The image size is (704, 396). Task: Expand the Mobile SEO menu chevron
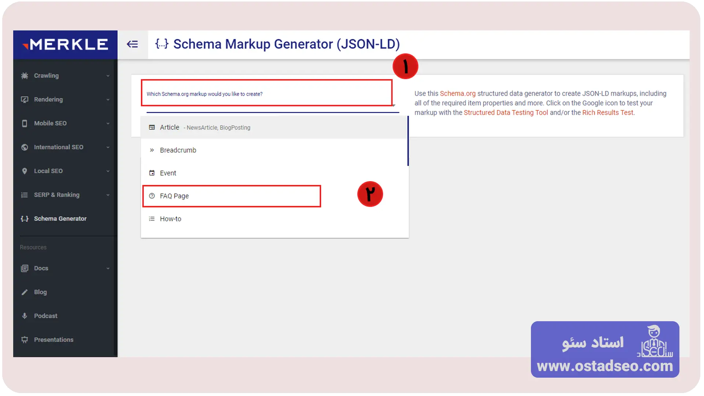pyautogui.click(x=108, y=124)
